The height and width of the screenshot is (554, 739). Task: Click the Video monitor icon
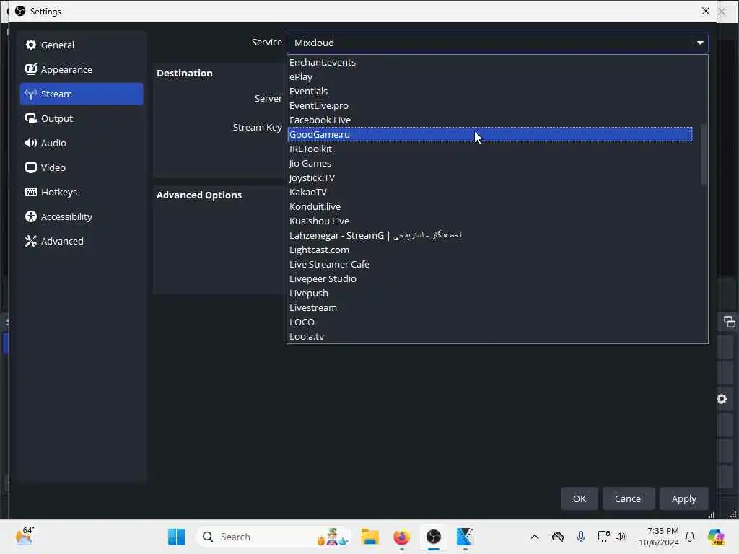coord(31,167)
